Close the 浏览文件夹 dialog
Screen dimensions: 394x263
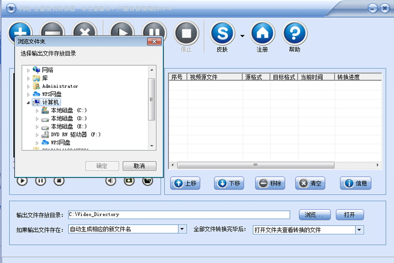click(x=154, y=41)
